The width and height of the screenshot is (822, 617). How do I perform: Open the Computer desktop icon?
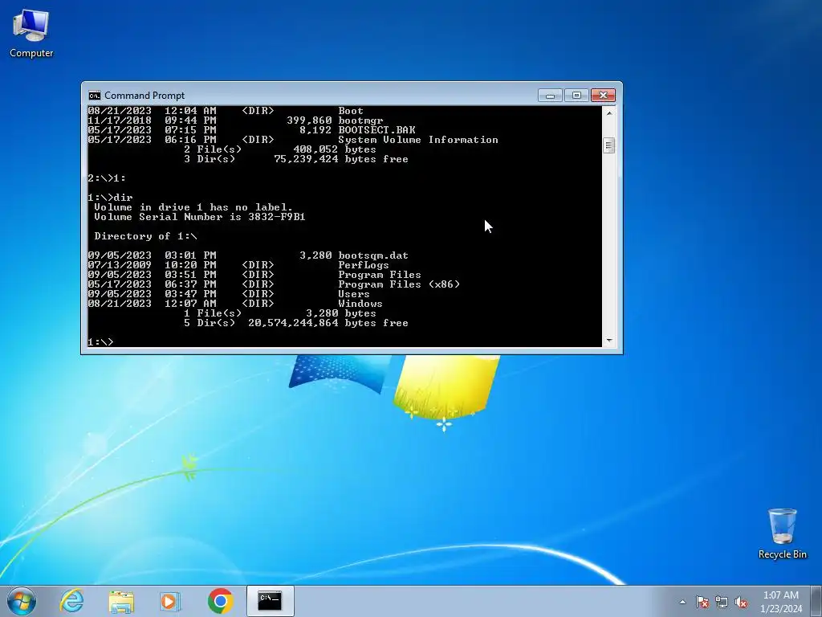click(x=31, y=33)
